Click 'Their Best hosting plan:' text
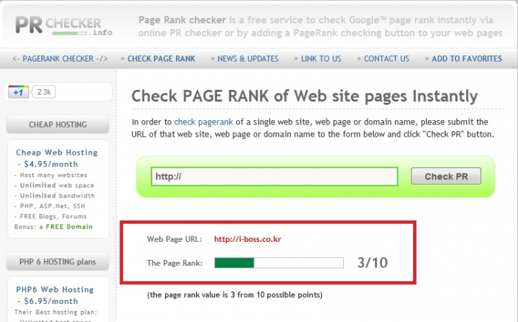This screenshot has height=322, width=518. pos(55,312)
